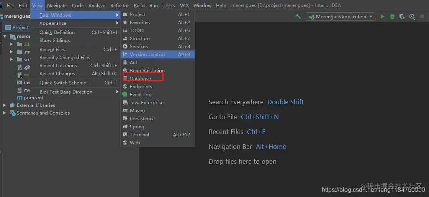Open the Endpoints globe entry
Screen dimensions: 429x197
[157, 87]
